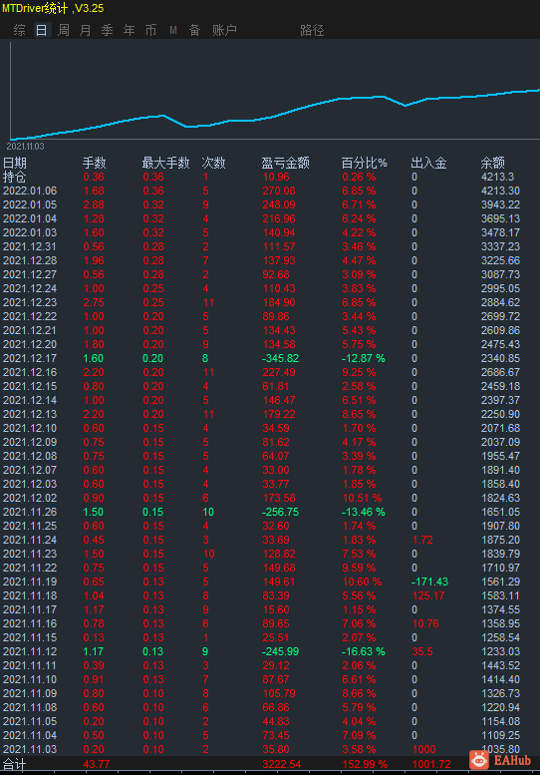The image size is (540, 775).
Task: Select the 日 daily tab
Action: pos(42,30)
